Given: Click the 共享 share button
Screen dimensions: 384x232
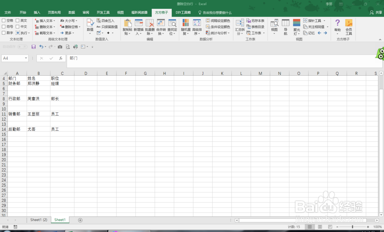Looking at the screenshot, I should point(376,13).
